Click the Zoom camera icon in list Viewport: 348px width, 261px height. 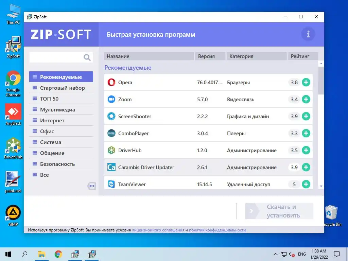tap(111, 99)
